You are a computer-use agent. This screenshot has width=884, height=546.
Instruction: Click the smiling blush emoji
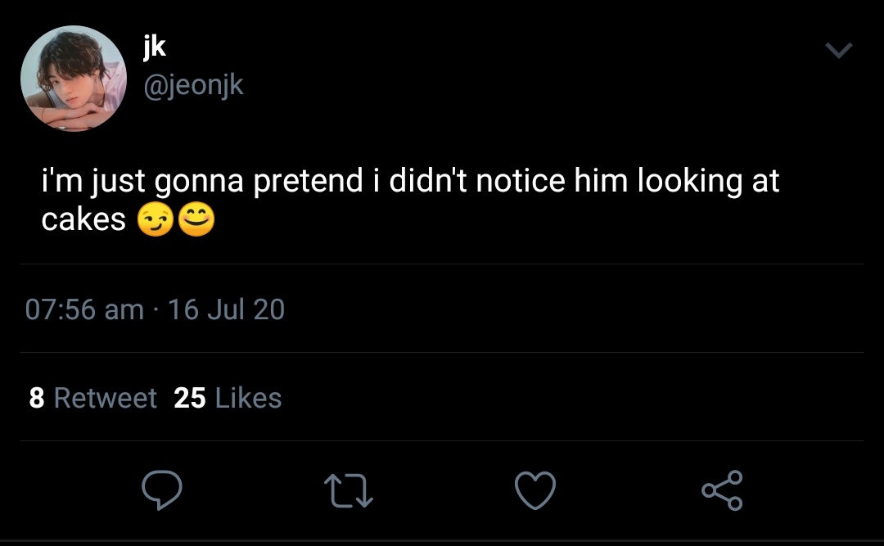click(x=196, y=220)
